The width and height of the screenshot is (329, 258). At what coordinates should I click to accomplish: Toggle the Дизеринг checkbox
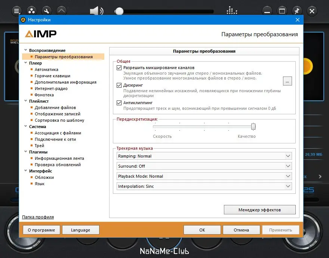click(x=119, y=85)
